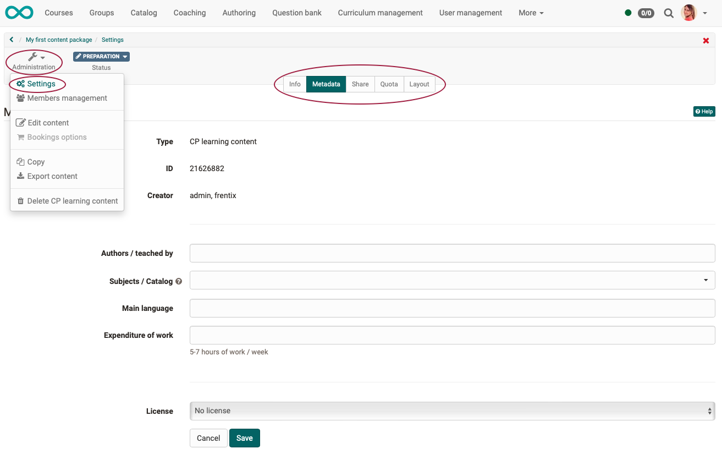
Task: Click the green online status dot
Action: 628,13
